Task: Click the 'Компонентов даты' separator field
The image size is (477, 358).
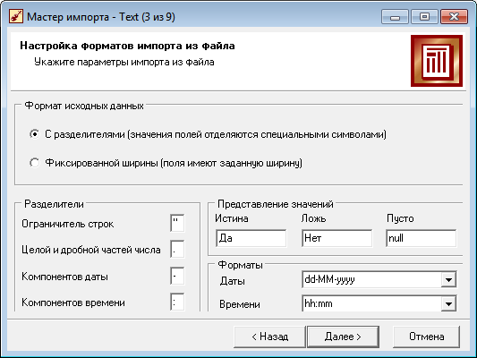Action: [x=177, y=276]
